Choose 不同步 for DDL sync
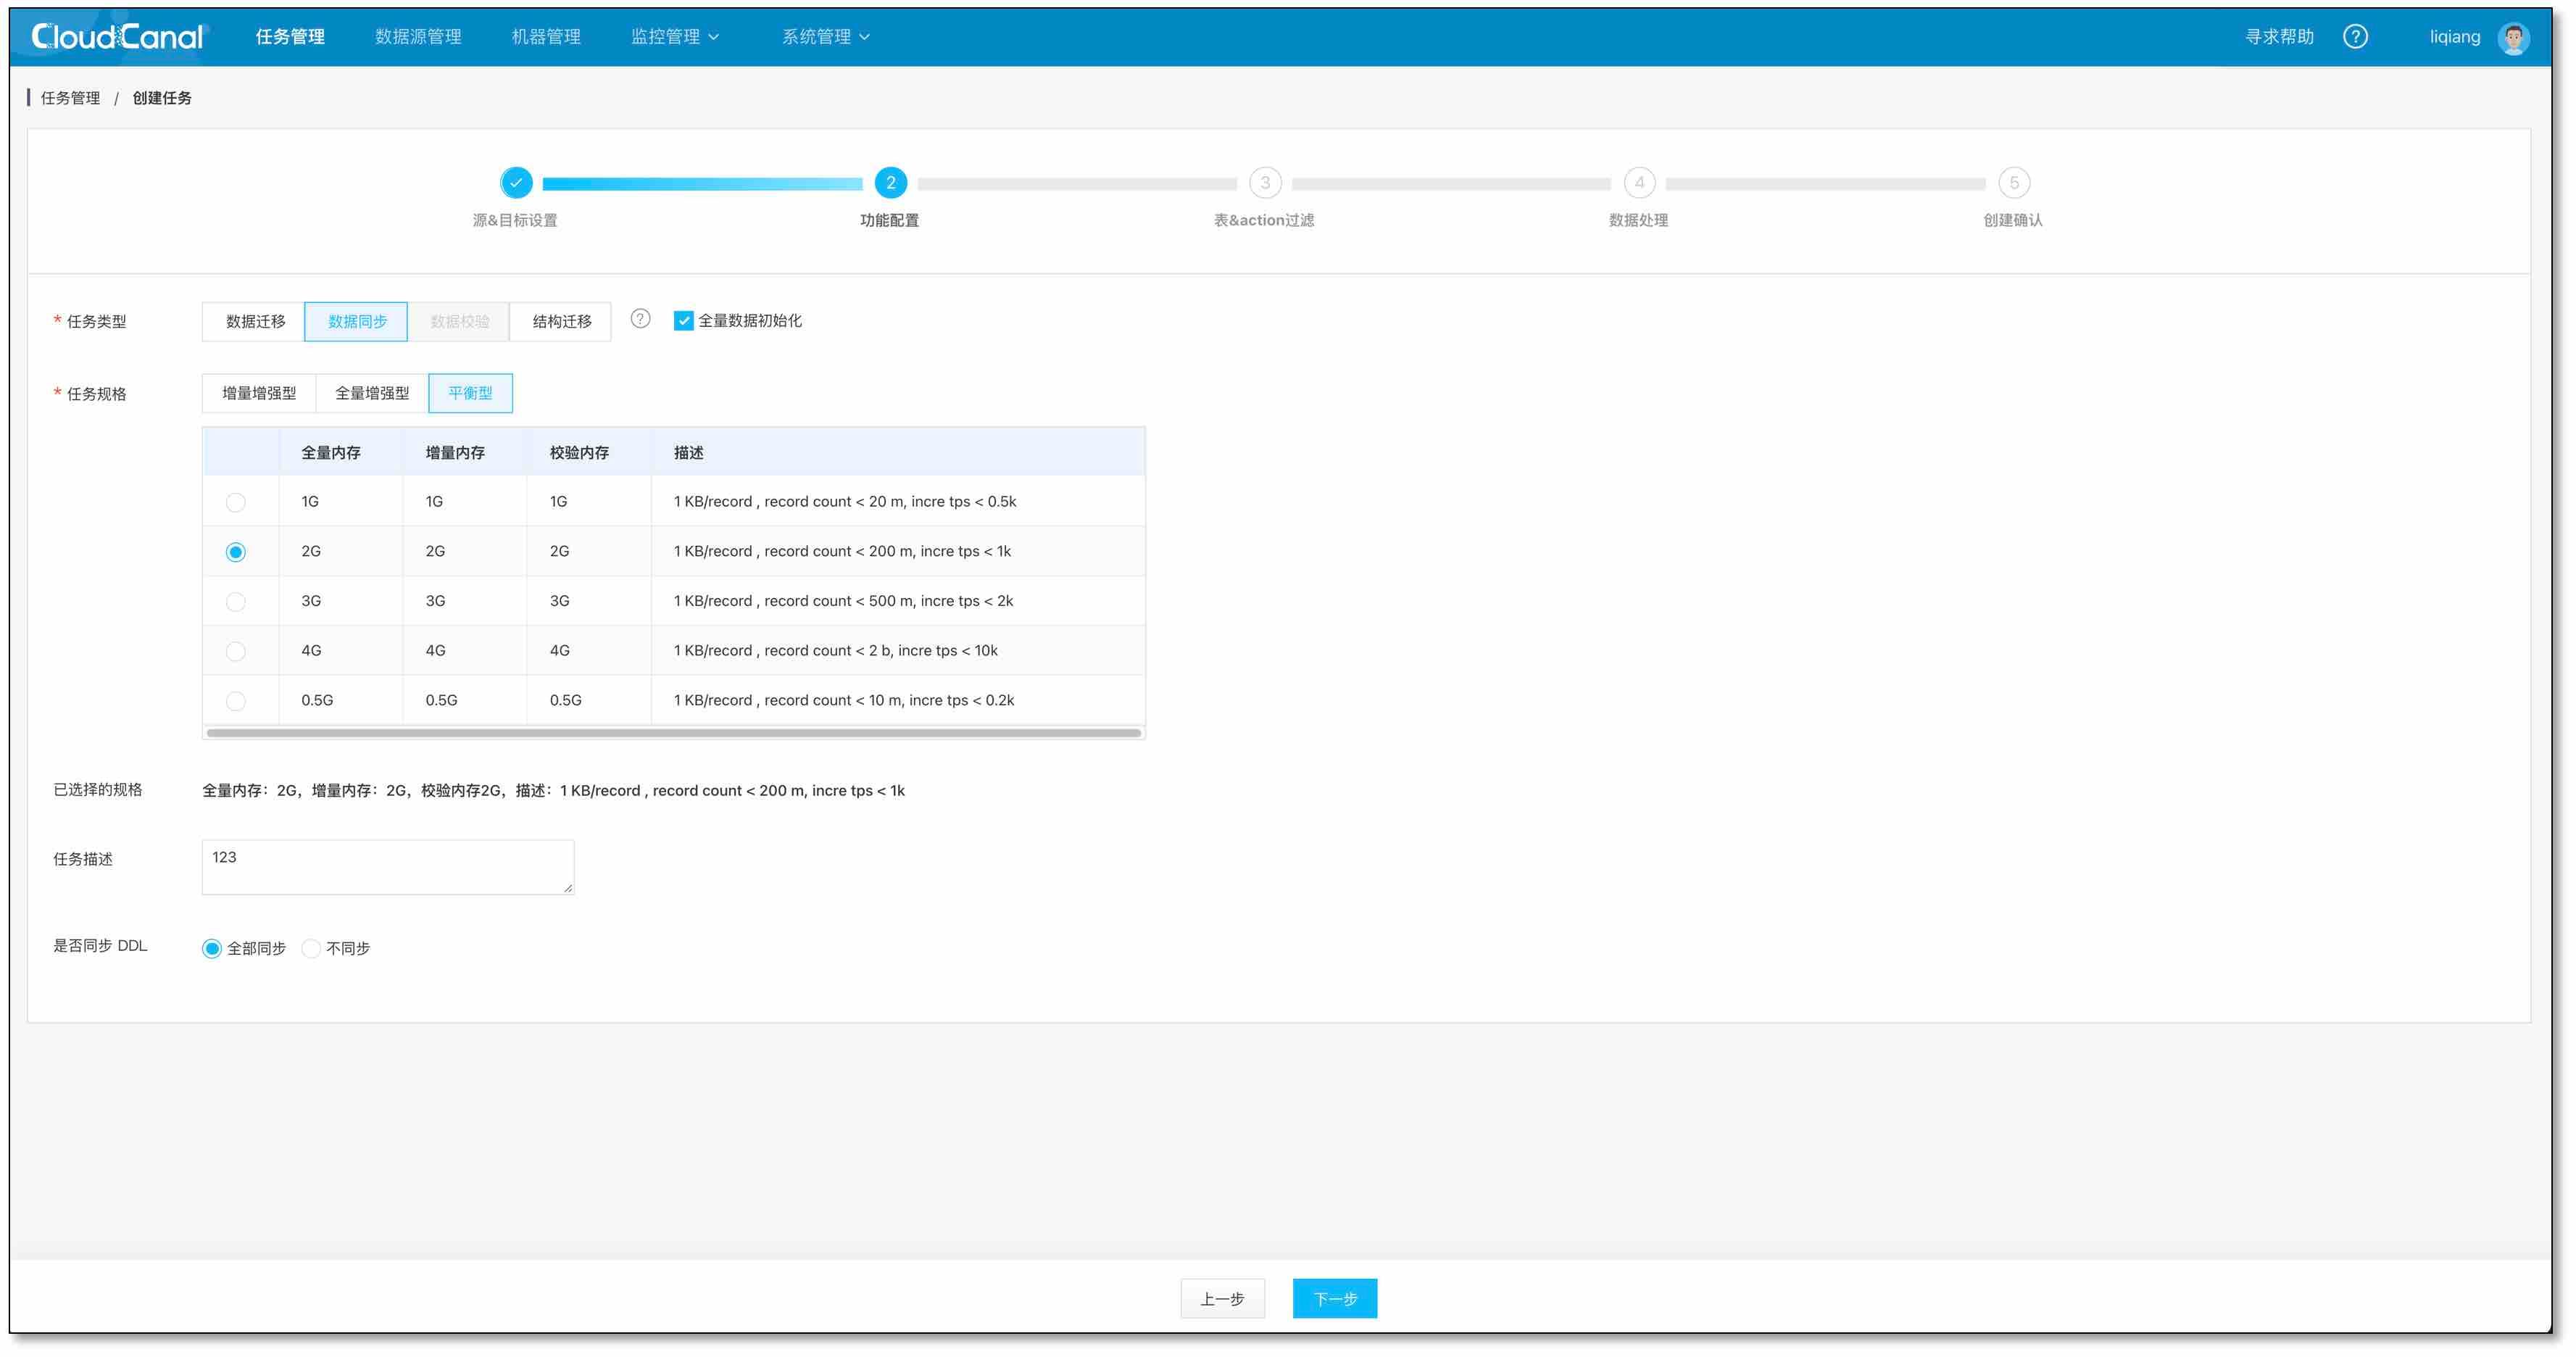Image resolution: width=2576 pixels, height=1357 pixels. 311,948
